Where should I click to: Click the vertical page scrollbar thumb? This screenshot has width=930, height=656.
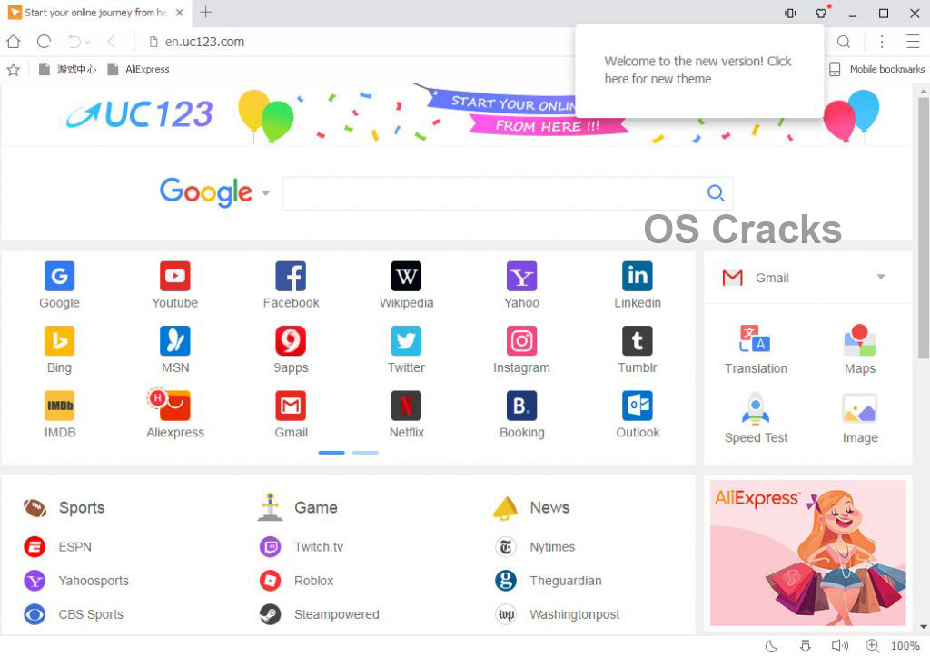point(924,228)
